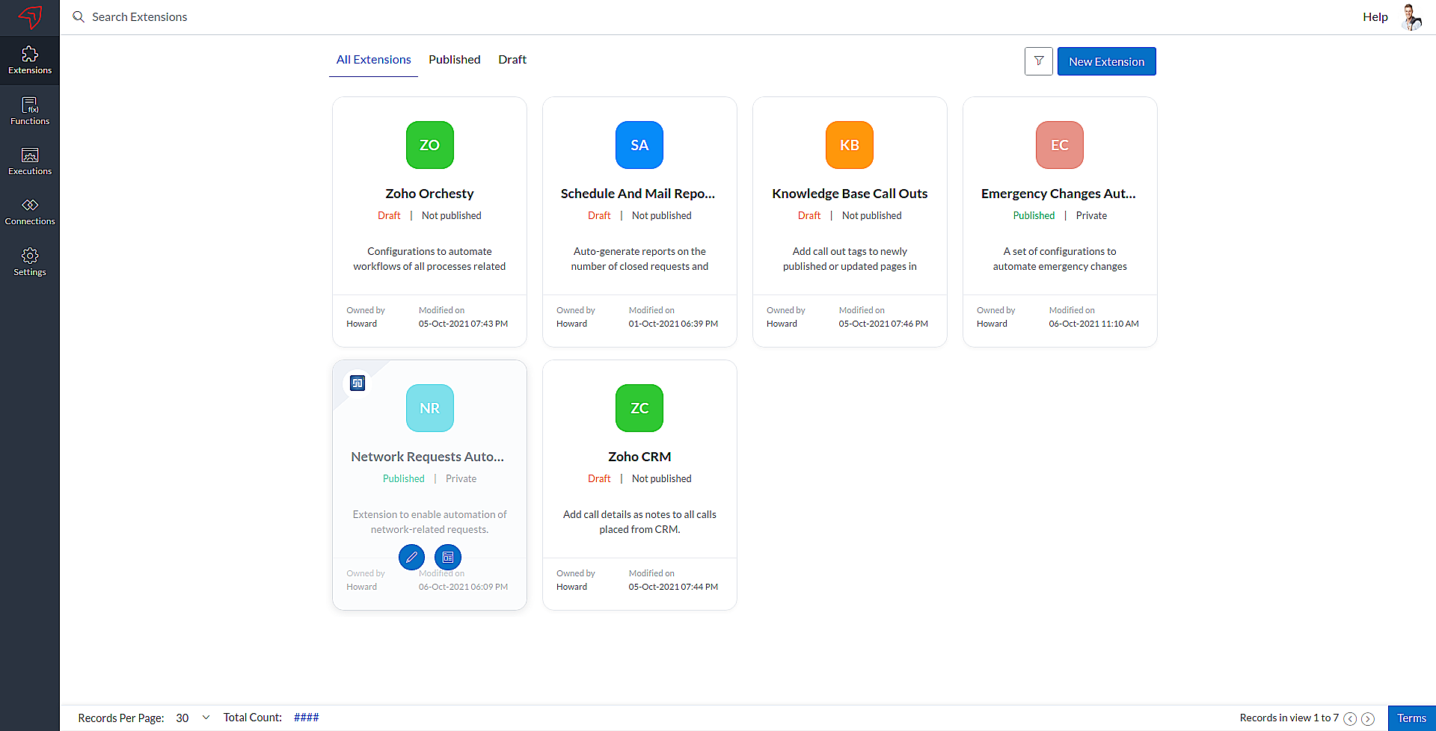The width and height of the screenshot is (1436, 731).
Task: Click the Private label on Emergency Changes card
Action: point(1091,216)
